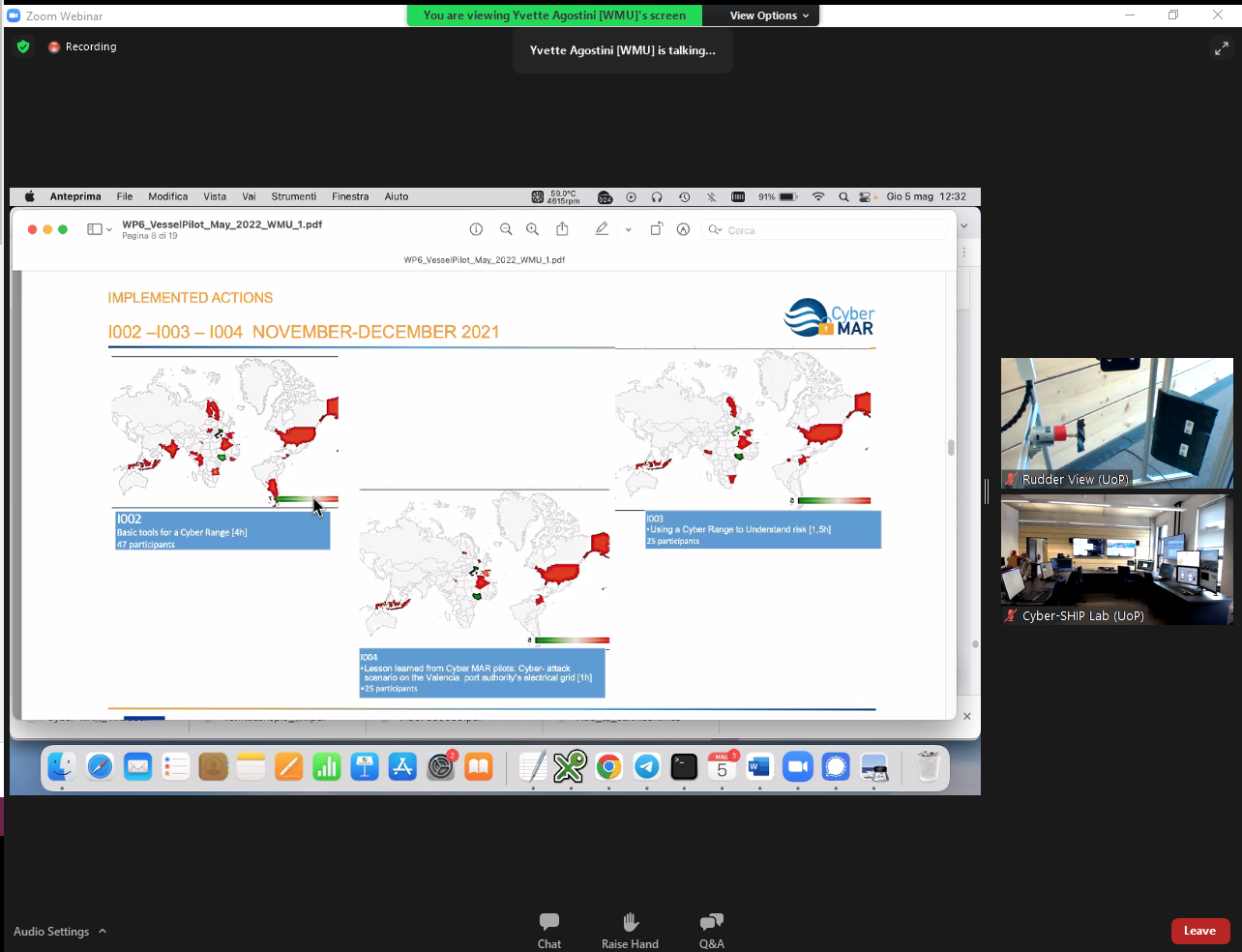
Task: Open the Q&A panel
Action: click(711, 930)
